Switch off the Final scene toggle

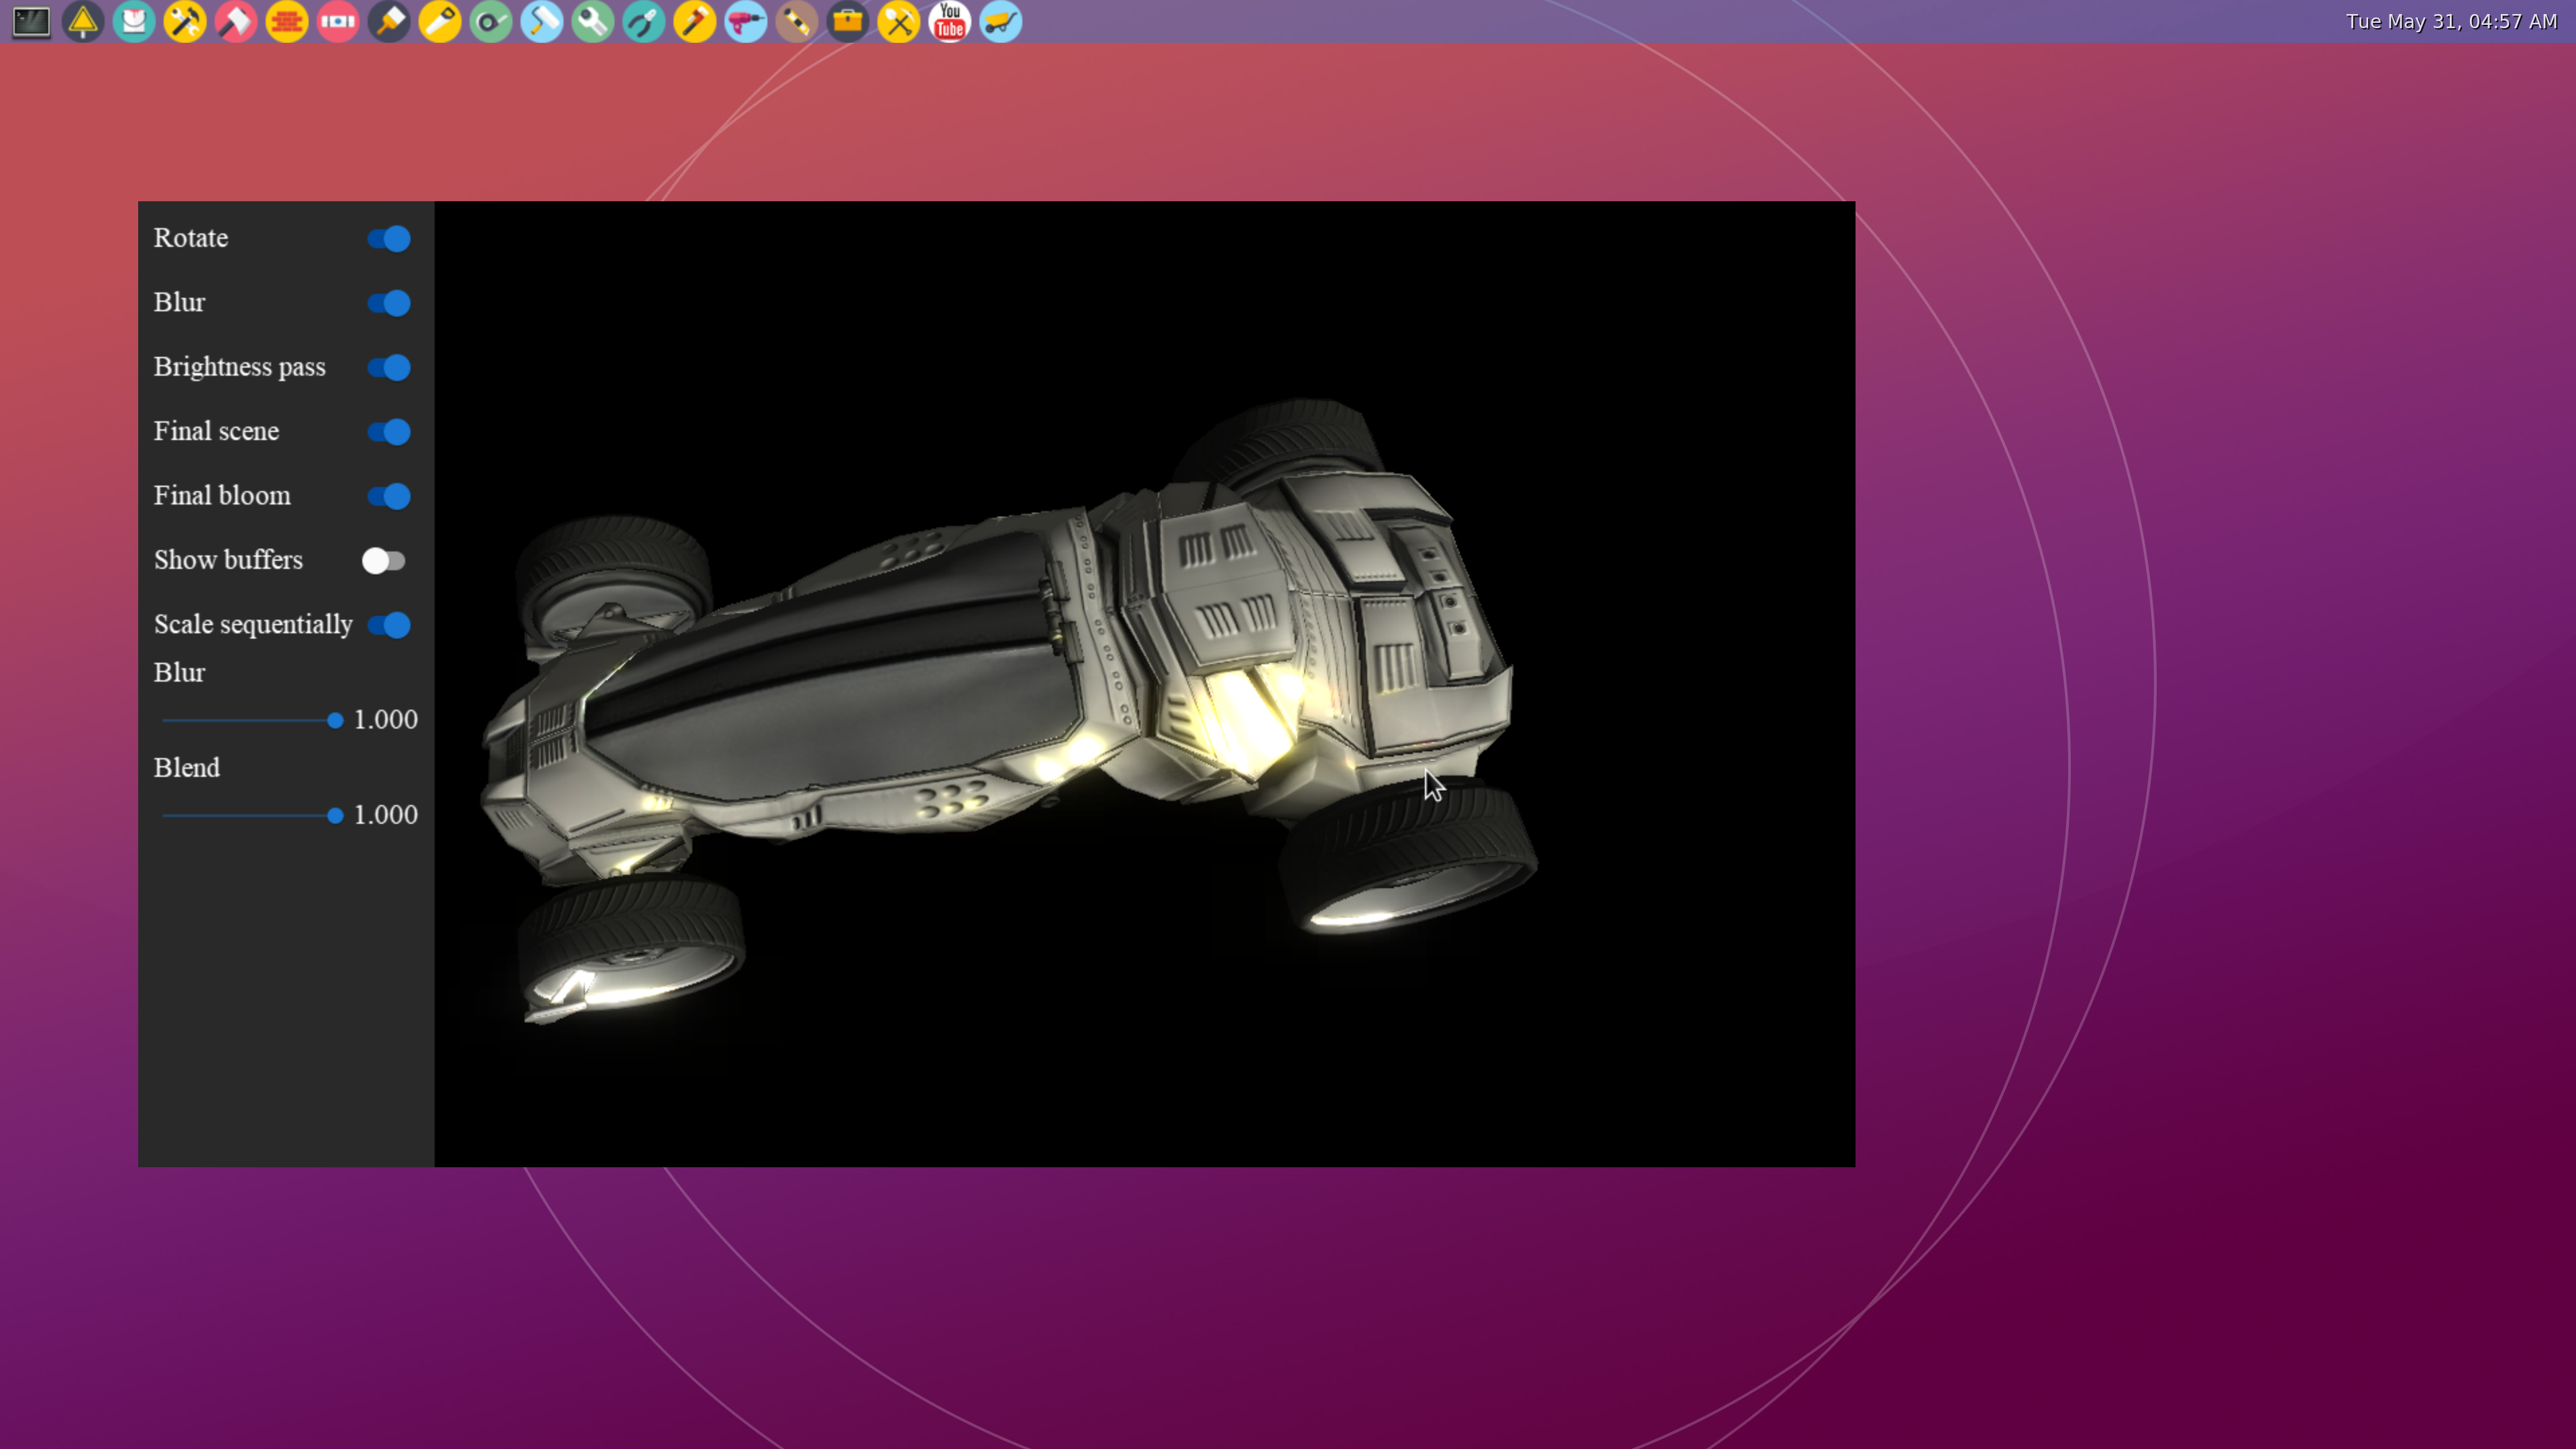click(x=388, y=432)
